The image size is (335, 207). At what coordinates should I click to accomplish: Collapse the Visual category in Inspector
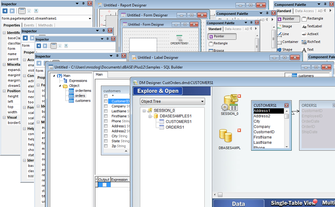point(4,118)
